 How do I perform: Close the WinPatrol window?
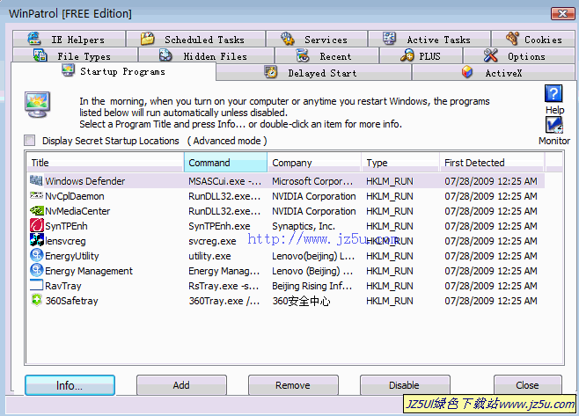(562, 14)
